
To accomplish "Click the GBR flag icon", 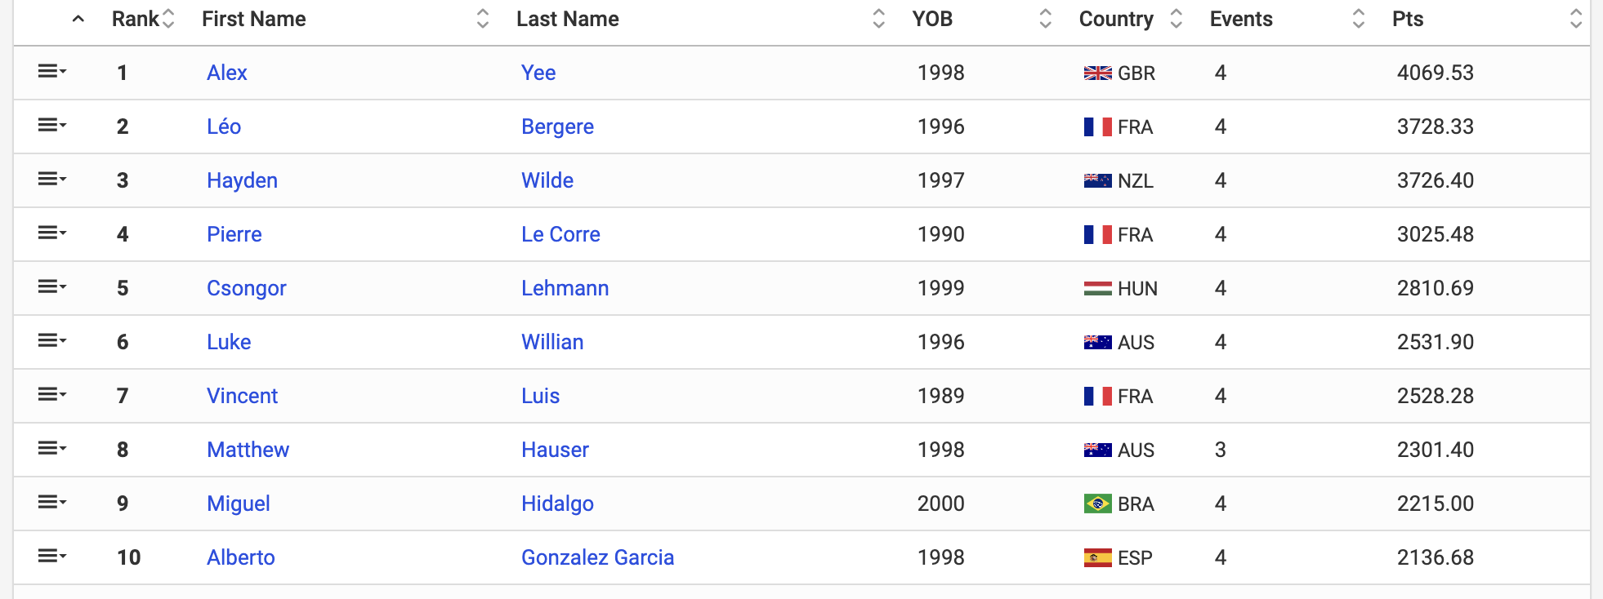I will (1097, 73).
